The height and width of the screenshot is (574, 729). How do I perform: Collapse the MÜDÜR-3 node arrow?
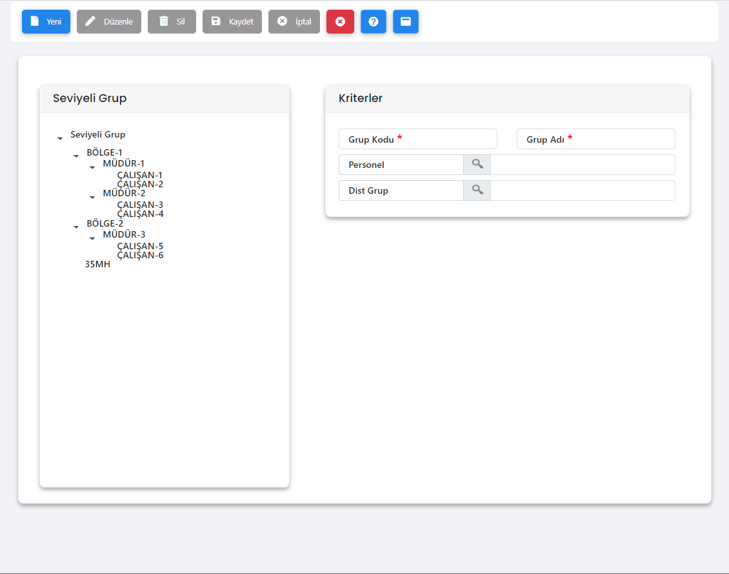point(92,238)
